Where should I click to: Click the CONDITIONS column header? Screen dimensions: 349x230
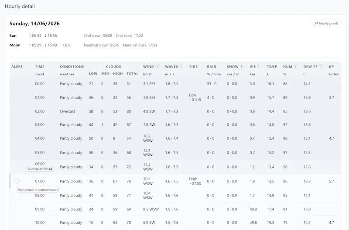coord(72,67)
